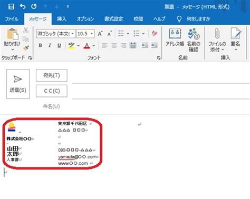Viewport: 250px width, 199px height.
Task: Cut selection with the scissors icon
Action: tap(26, 31)
